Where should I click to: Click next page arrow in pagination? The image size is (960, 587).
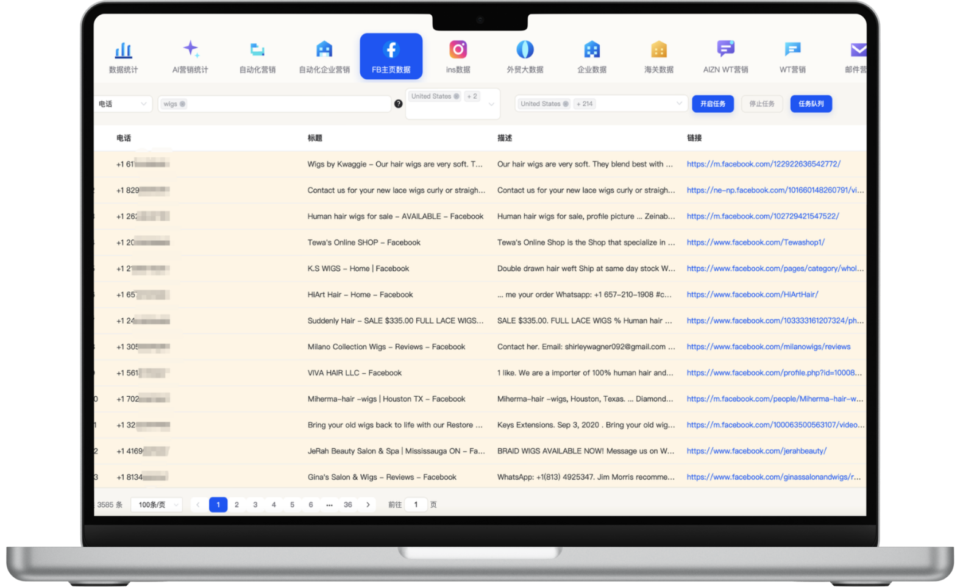(368, 505)
